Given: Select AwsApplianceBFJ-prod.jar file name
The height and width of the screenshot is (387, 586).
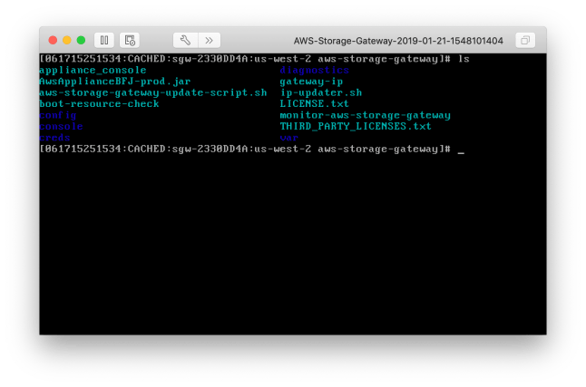Looking at the screenshot, I should pyautogui.click(x=114, y=82).
